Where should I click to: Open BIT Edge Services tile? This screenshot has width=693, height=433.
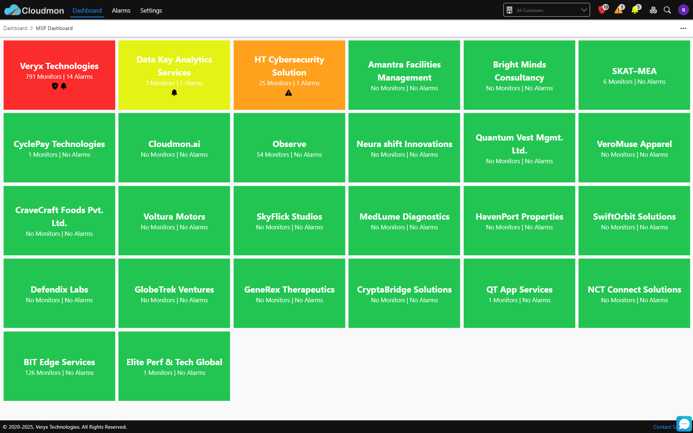click(59, 366)
